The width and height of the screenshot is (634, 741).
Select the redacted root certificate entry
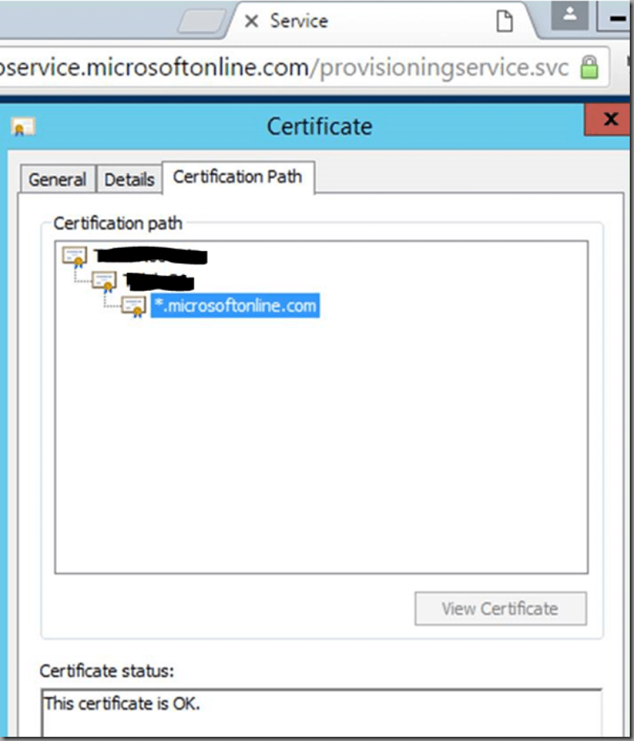click(151, 256)
